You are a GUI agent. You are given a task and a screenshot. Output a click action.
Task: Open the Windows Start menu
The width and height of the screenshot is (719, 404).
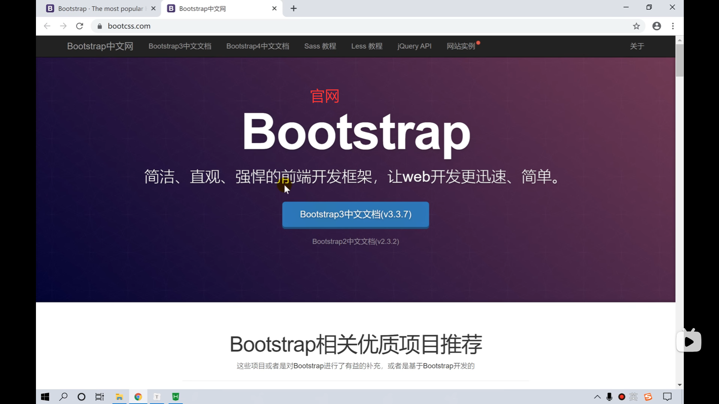45,397
